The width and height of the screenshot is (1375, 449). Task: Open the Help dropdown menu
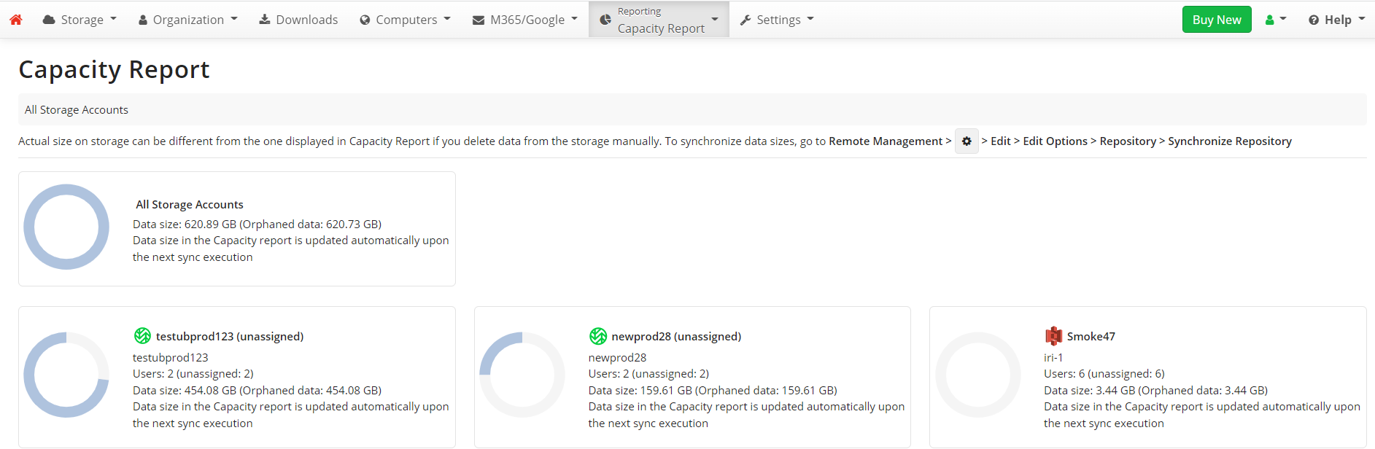click(x=1336, y=20)
